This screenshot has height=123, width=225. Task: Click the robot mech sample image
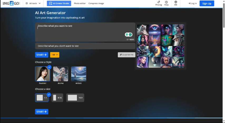[178, 62]
